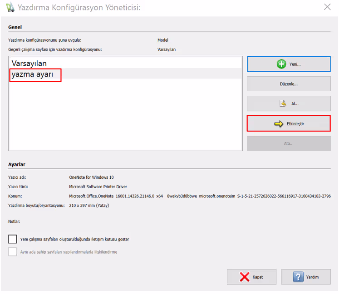Click the import document icon beside Al...
Image resolution: width=339 pixels, height=294 pixels.
tap(283, 103)
